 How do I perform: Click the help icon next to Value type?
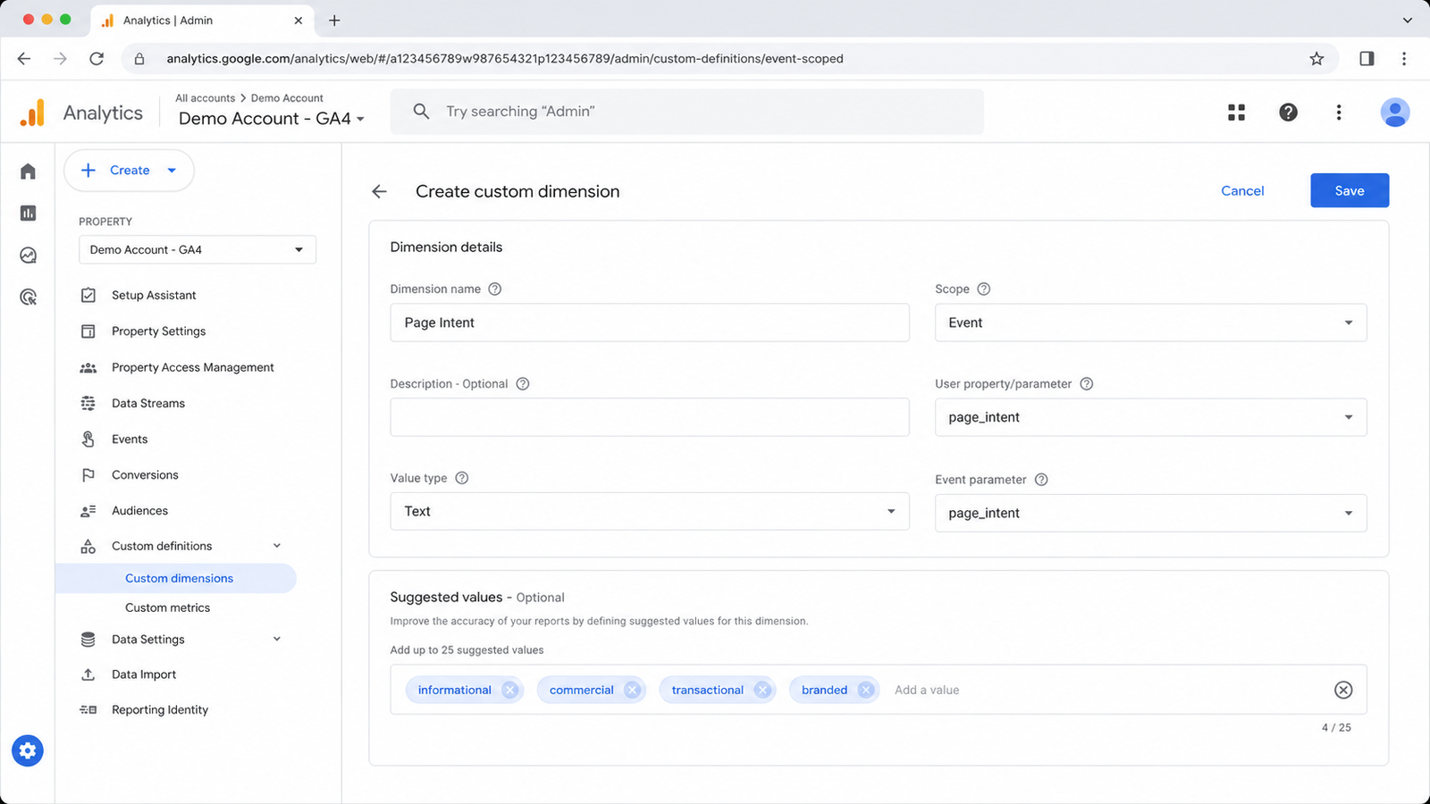[462, 478]
